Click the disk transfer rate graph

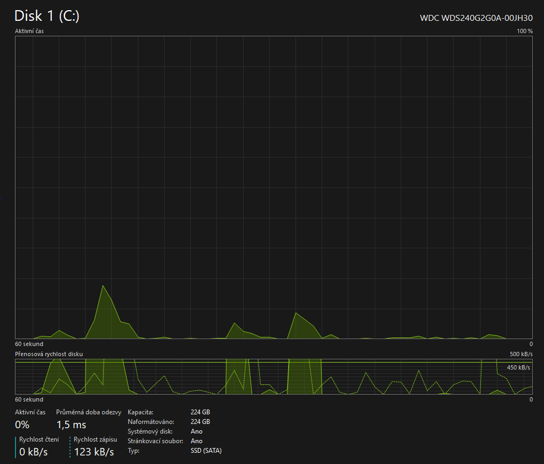274,377
